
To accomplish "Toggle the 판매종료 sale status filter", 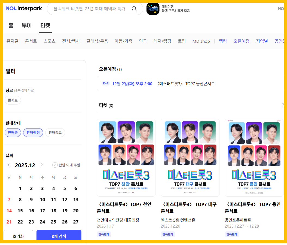I will click(x=55, y=133).
